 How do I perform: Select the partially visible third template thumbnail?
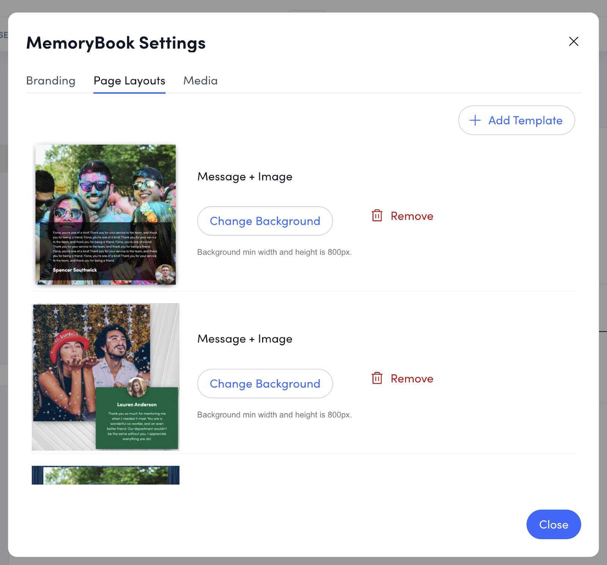[105, 475]
